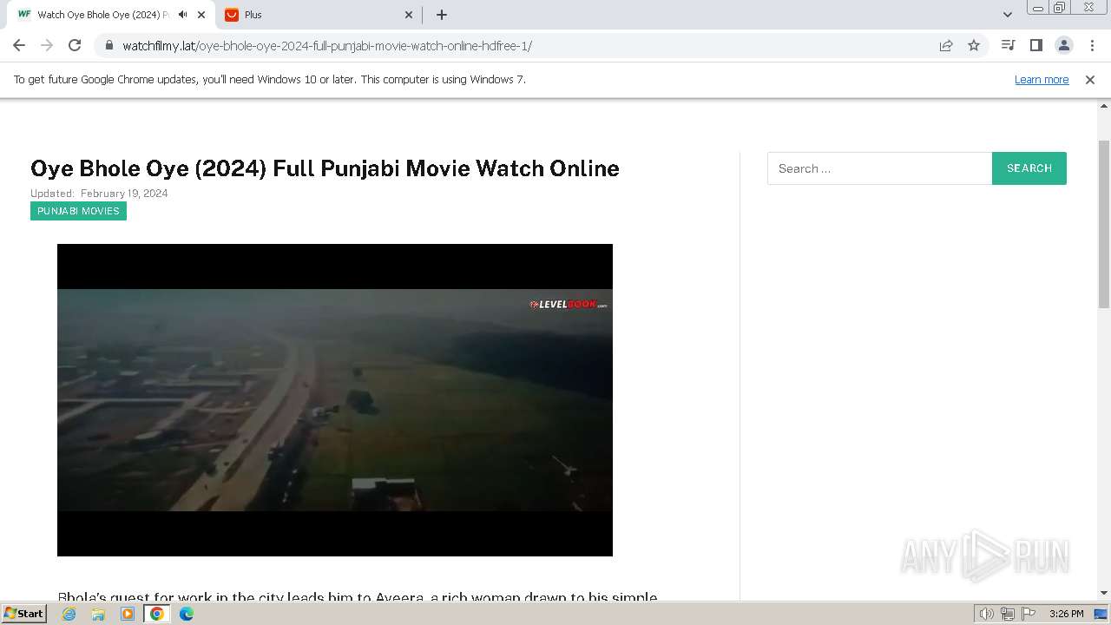
Task: Switch to the Plus tab
Action: pos(319,15)
